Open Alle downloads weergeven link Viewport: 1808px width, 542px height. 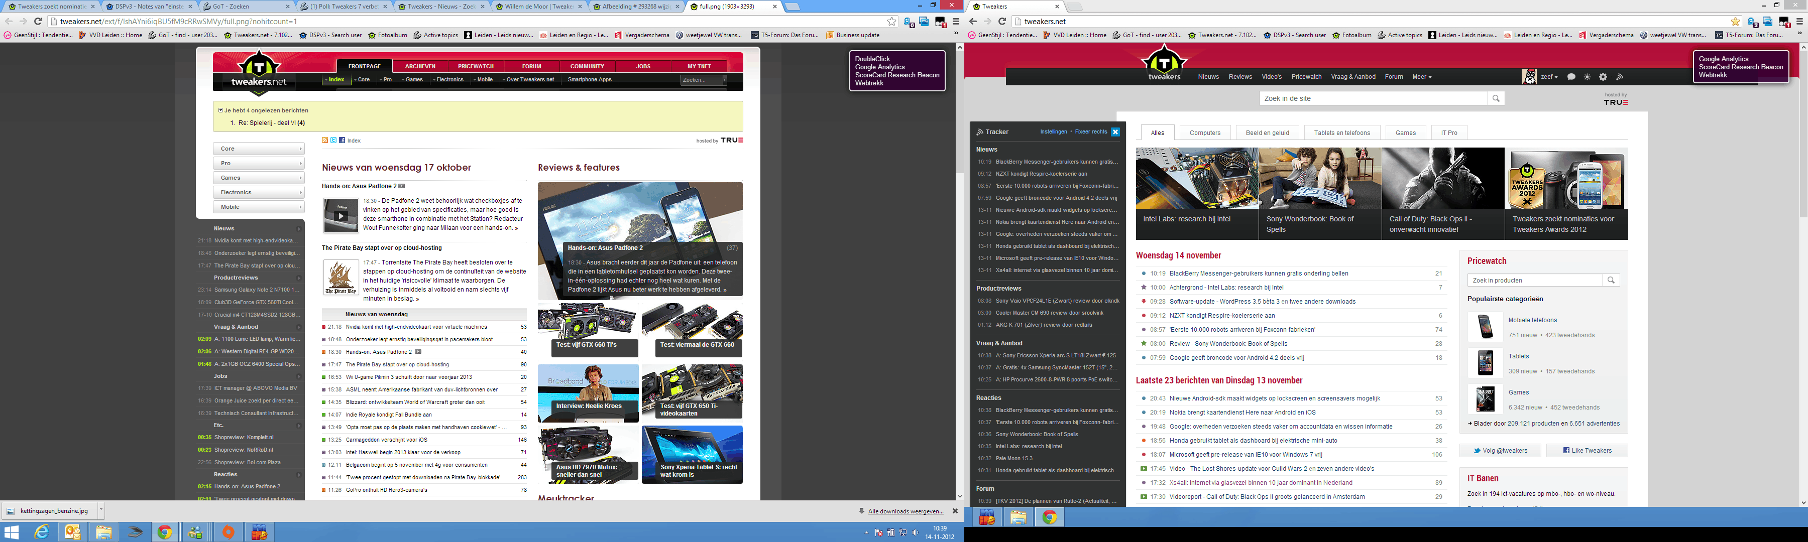tap(906, 511)
